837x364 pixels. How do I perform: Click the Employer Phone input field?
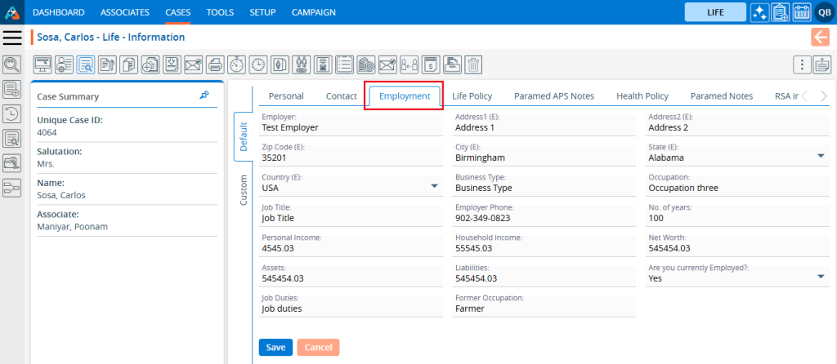(544, 218)
